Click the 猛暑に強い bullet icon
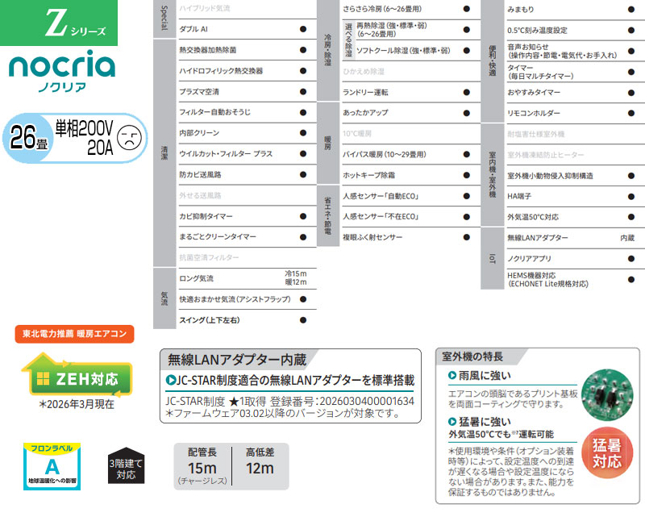Screen dimensions: 645x517 (x=452, y=422)
